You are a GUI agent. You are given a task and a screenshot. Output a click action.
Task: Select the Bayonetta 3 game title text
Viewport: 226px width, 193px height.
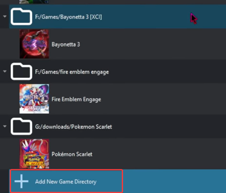pyautogui.click(x=66, y=44)
